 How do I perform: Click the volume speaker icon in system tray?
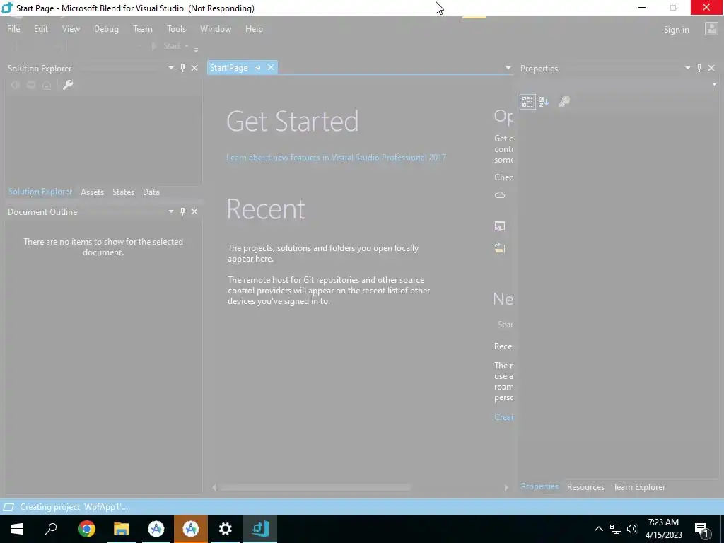(x=631, y=529)
